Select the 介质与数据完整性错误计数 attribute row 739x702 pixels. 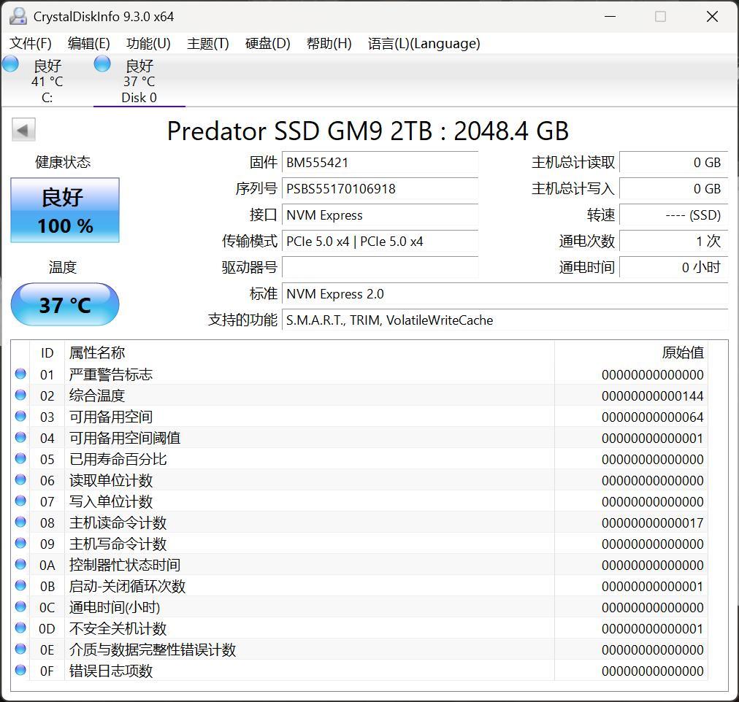[359, 650]
